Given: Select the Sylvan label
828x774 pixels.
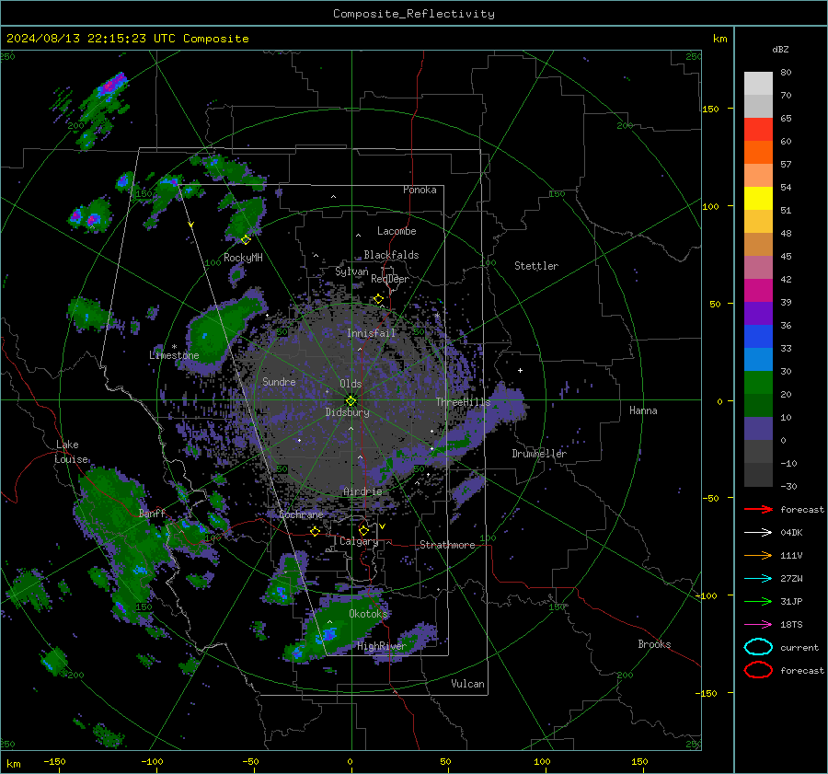Looking at the screenshot, I should pyautogui.click(x=351, y=271).
